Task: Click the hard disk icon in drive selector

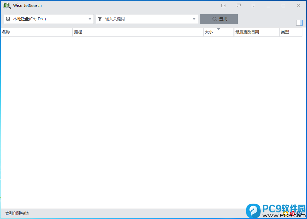Action: tap(8, 19)
